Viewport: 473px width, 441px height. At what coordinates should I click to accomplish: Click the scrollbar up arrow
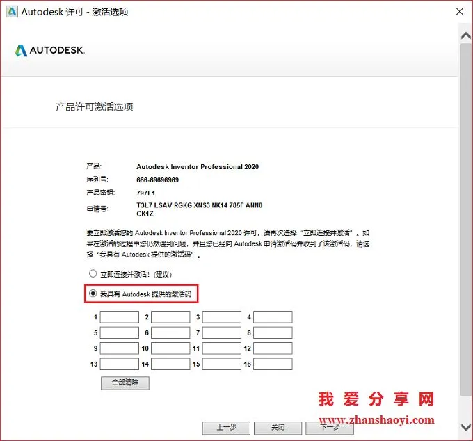pyautogui.click(x=466, y=36)
